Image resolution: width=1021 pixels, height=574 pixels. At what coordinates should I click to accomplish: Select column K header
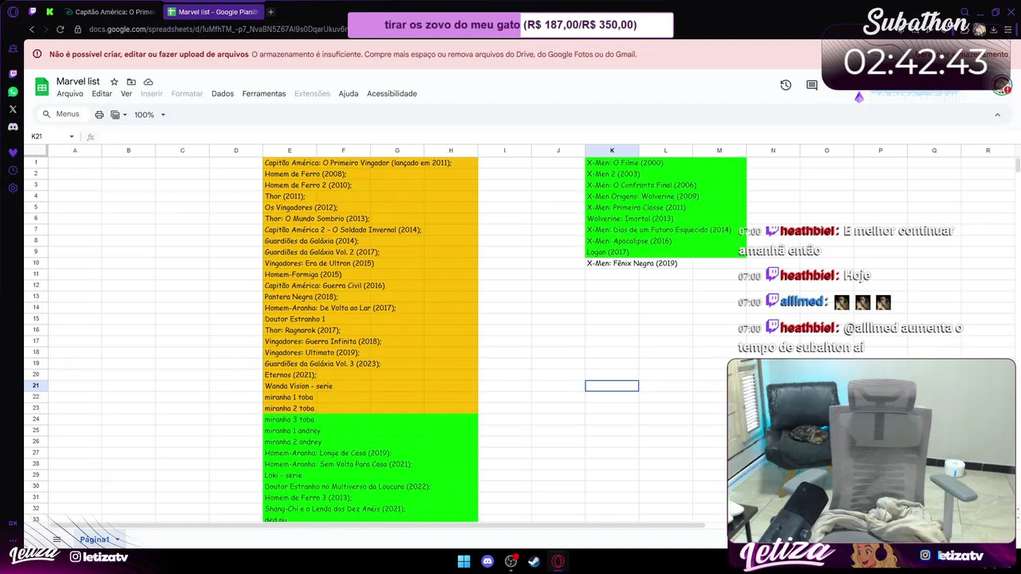612,151
